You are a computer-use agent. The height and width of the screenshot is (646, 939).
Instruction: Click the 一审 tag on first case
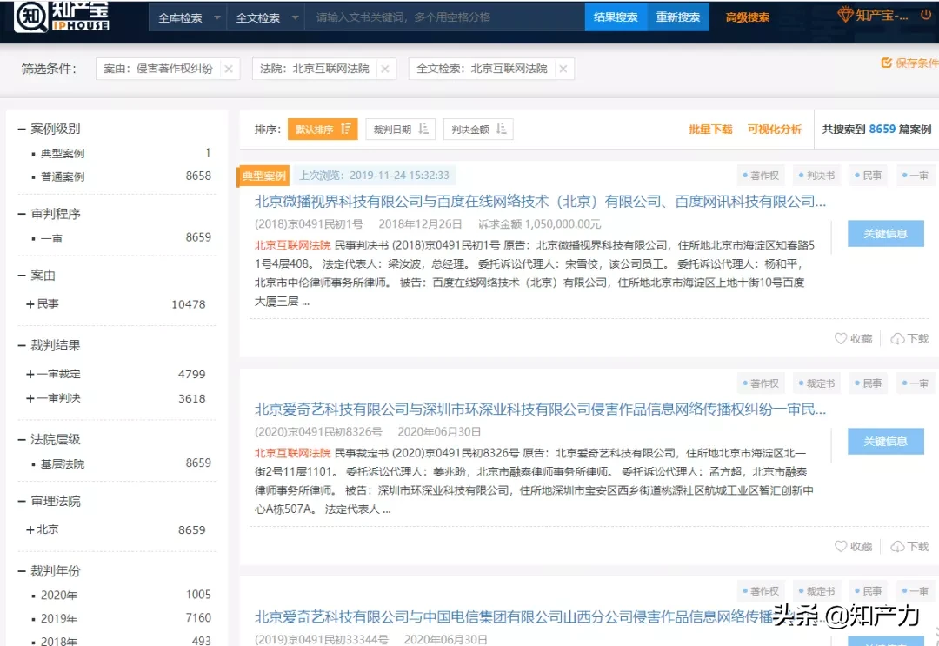click(916, 176)
